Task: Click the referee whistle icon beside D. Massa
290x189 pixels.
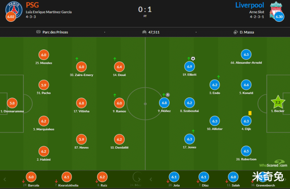Action: coord(235,32)
